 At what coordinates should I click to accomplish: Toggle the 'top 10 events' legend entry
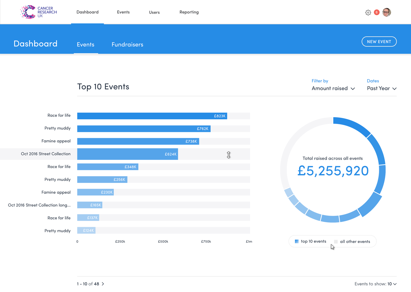(x=313, y=241)
